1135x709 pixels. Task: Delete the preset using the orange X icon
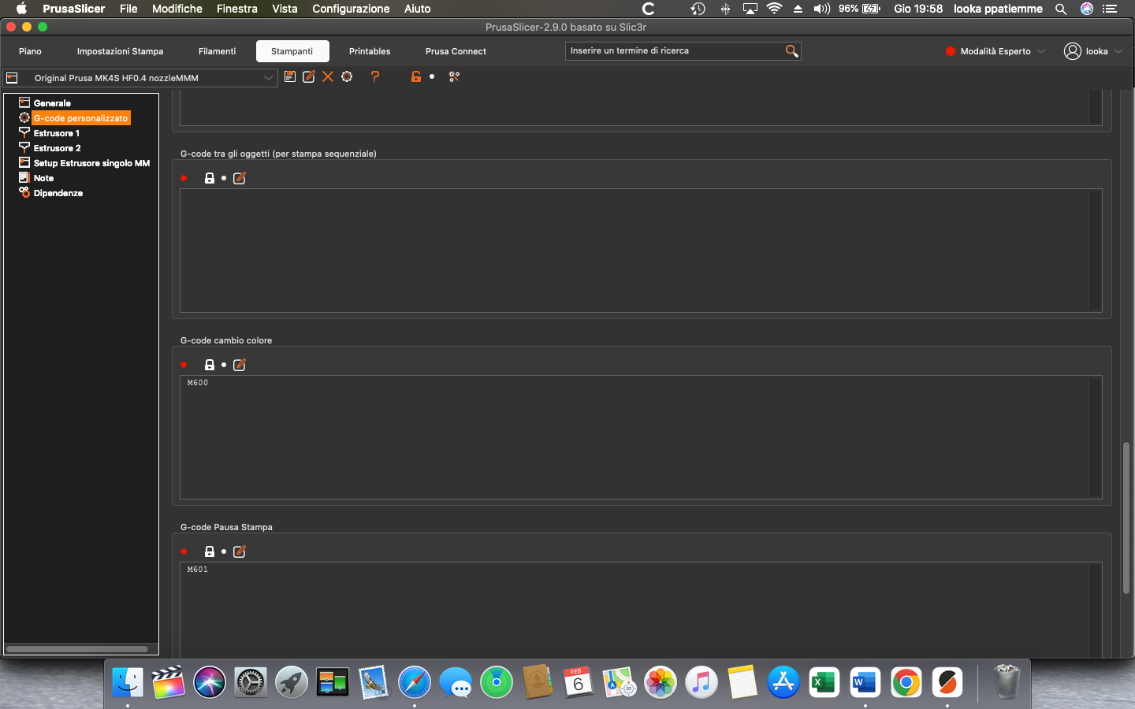(328, 76)
